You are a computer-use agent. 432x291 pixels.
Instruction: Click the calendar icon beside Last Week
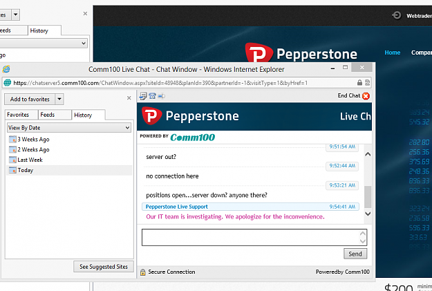12,160
